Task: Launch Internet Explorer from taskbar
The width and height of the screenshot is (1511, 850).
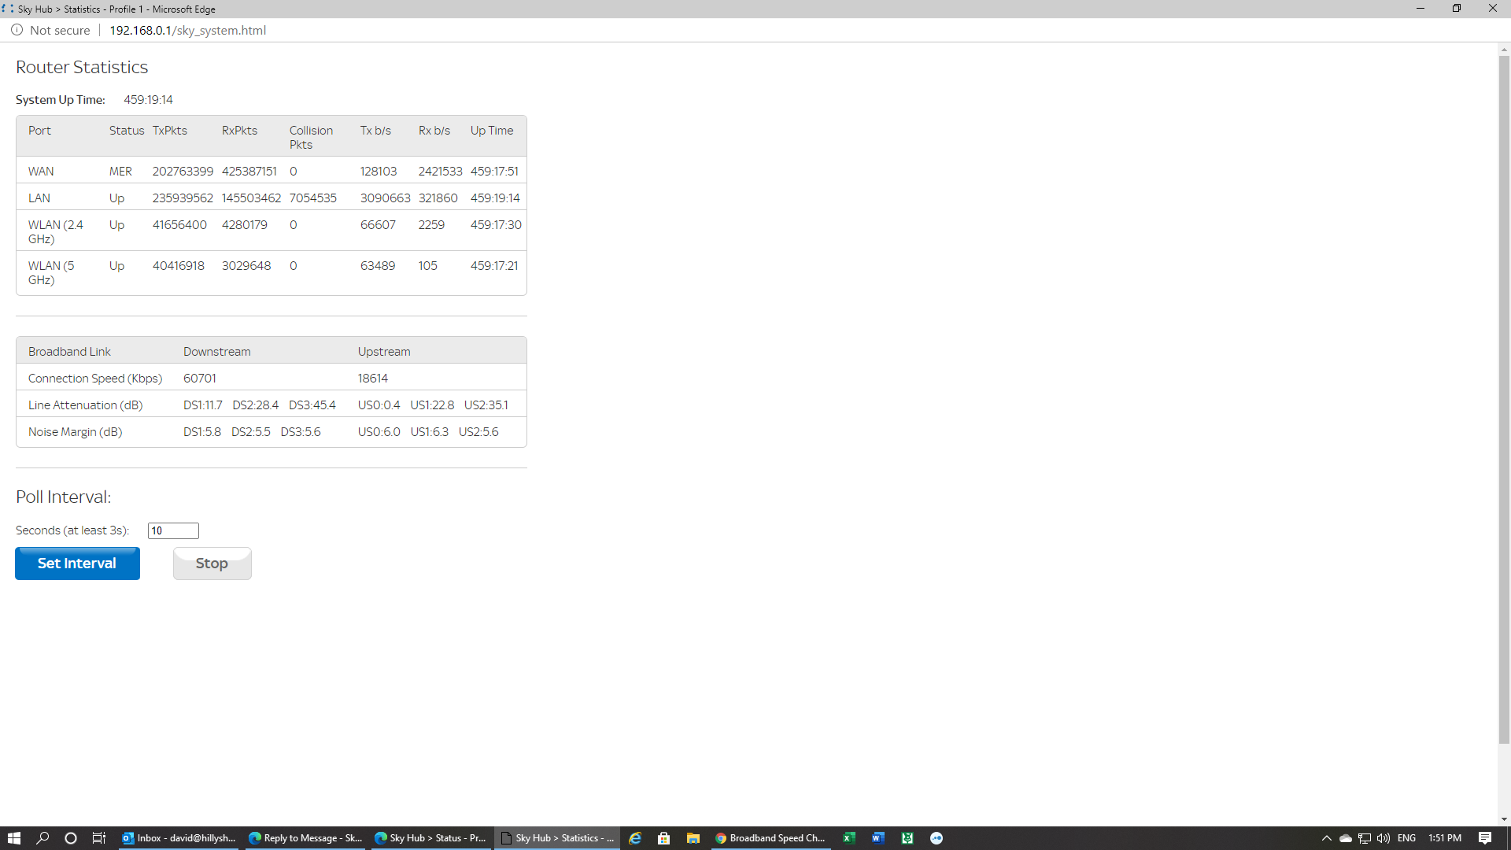Action: pos(635,838)
